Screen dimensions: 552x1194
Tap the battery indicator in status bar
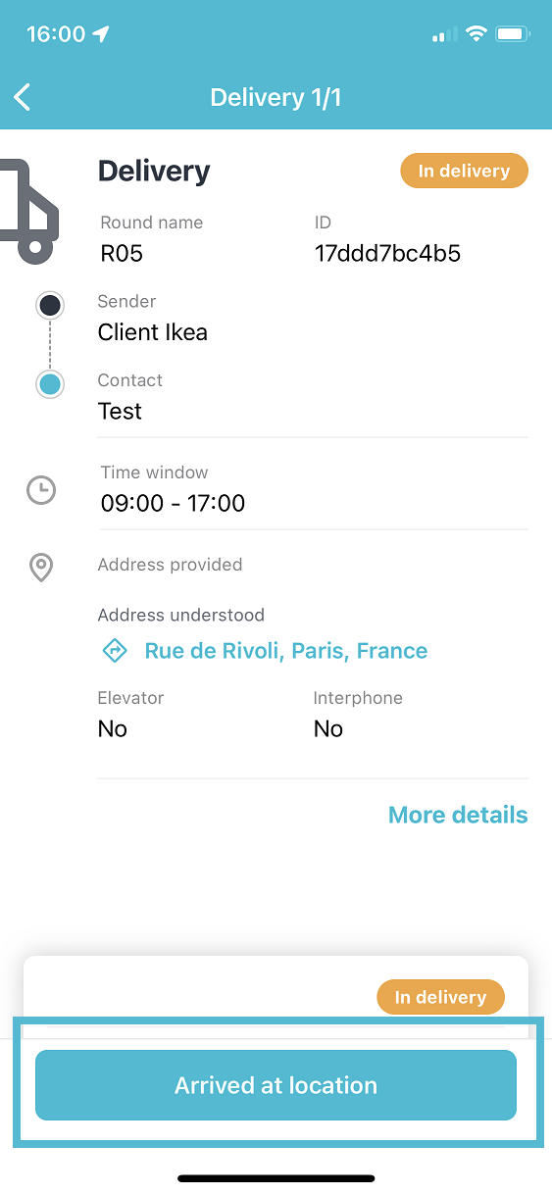[x=513, y=34]
